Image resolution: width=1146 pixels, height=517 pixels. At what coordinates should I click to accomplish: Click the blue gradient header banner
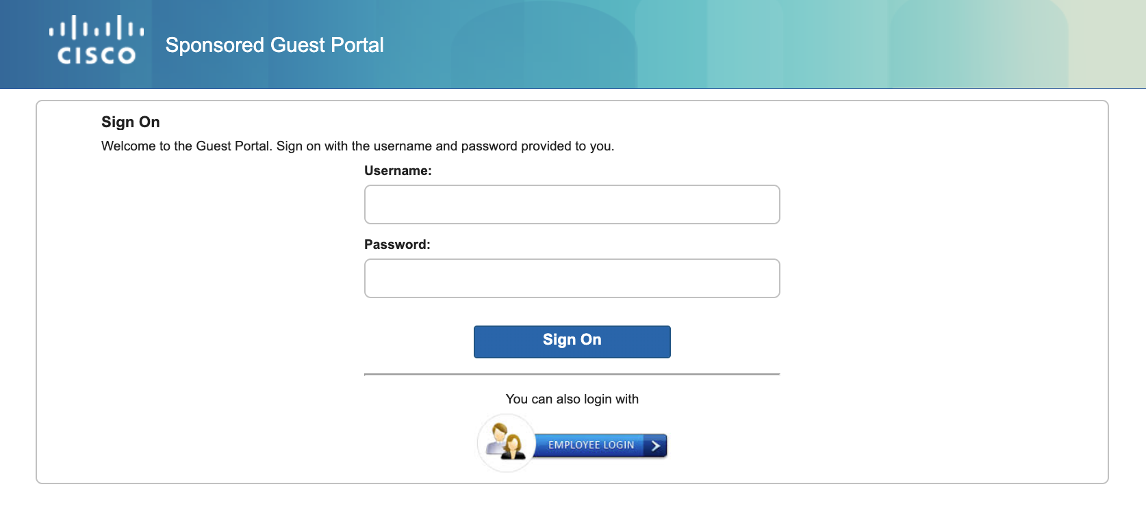point(822,44)
